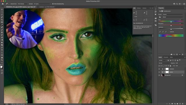
Task: Open the Opacity dropdown arrow
Action: [179, 63]
